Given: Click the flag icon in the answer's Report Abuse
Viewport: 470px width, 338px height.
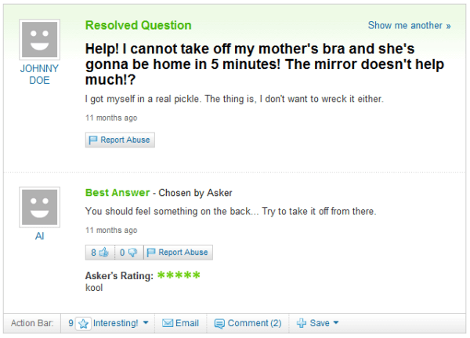Looking at the screenshot, I should click(151, 253).
